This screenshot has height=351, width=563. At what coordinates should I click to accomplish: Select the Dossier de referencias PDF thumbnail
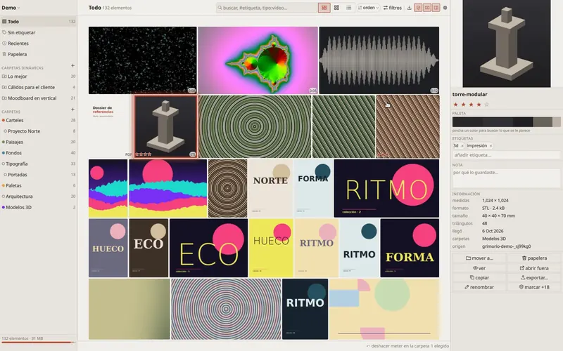(110, 126)
